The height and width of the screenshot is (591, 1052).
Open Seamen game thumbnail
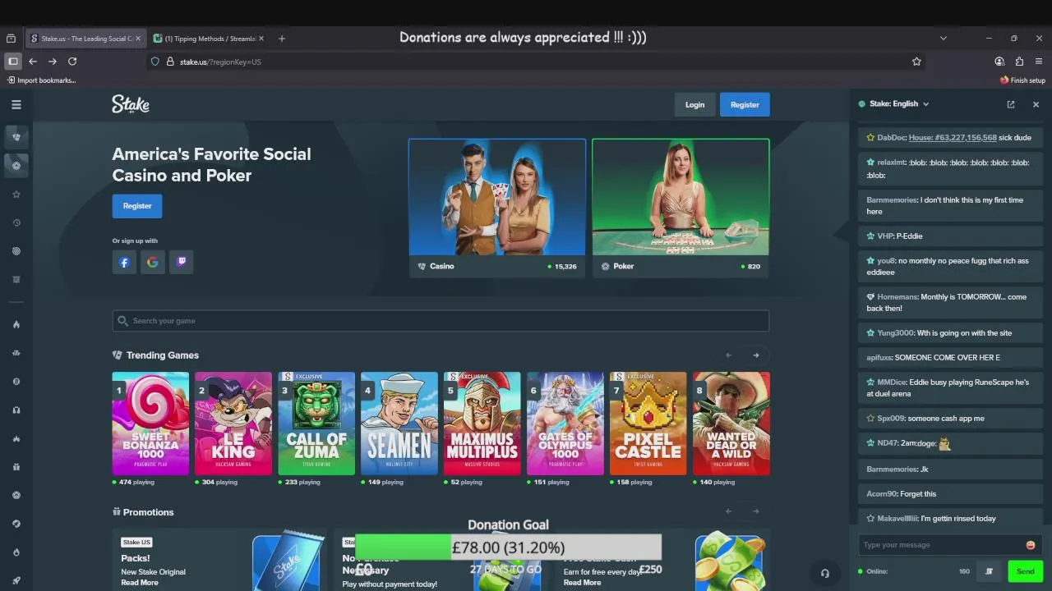(x=399, y=424)
